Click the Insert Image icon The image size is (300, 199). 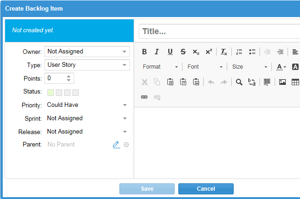(282, 82)
